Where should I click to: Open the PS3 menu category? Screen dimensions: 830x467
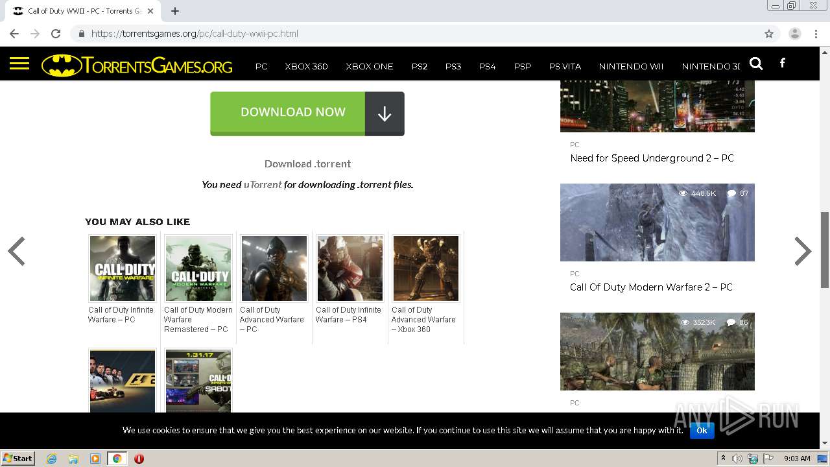453,66
